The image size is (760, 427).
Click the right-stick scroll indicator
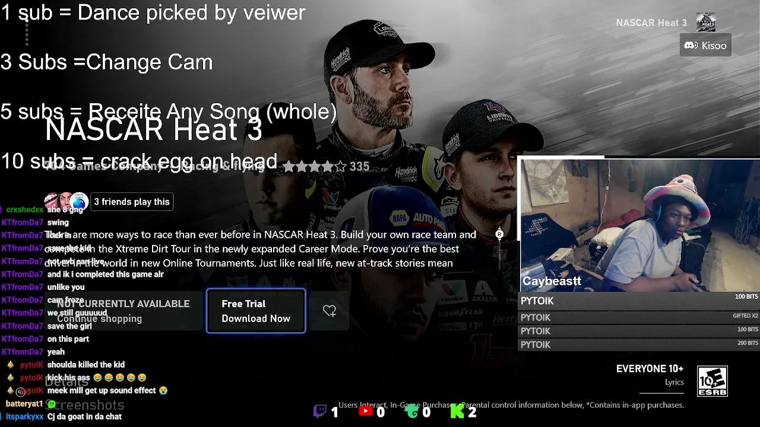click(x=499, y=234)
